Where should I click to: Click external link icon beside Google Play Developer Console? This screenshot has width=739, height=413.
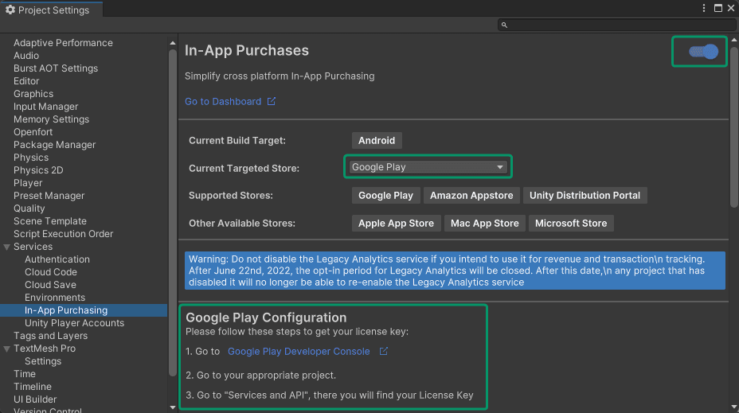(x=384, y=351)
